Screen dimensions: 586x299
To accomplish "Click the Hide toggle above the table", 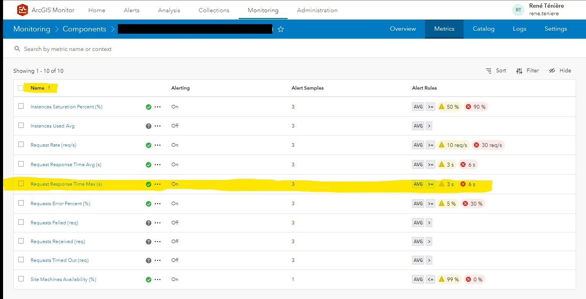I will (x=560, y=70).
